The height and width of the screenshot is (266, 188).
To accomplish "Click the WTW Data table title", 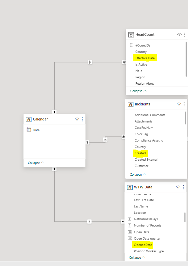I will [143, 187].
